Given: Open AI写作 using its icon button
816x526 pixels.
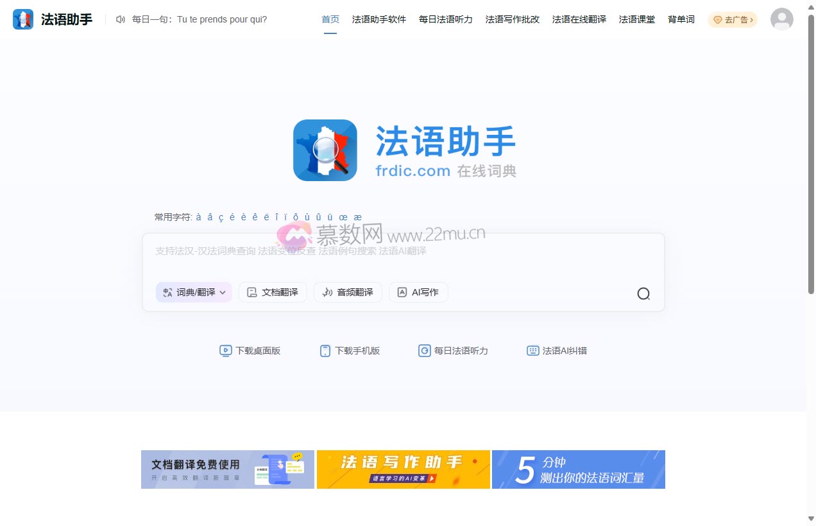Looking at the screenshot, I should [402, 292].
